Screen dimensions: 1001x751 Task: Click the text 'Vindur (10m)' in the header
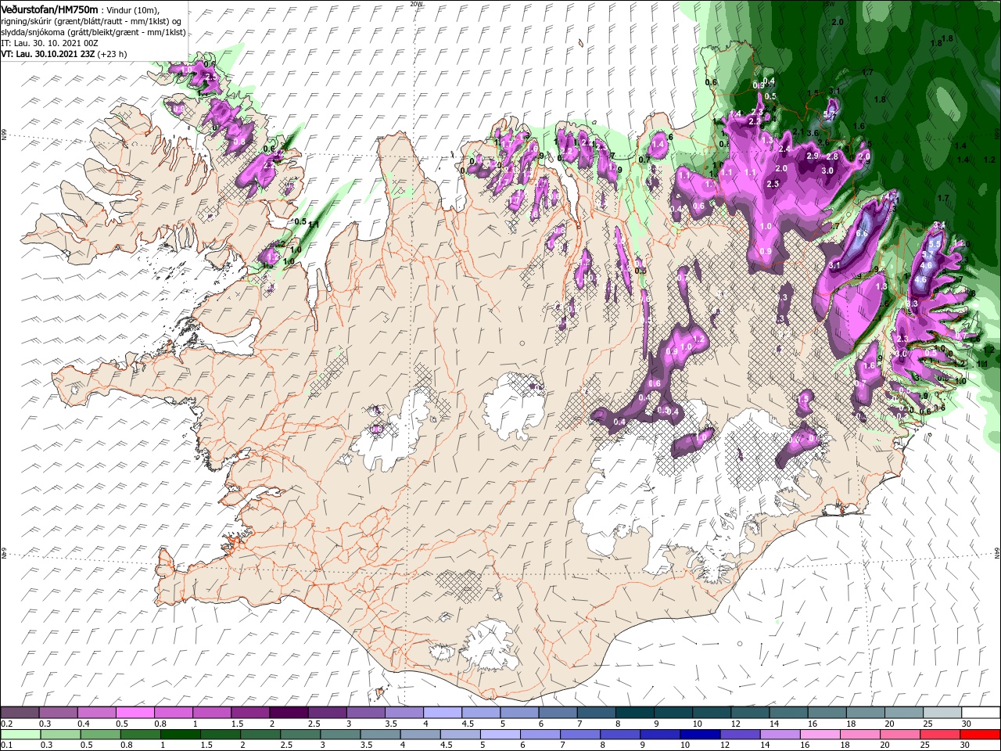[x=133, y=9]
